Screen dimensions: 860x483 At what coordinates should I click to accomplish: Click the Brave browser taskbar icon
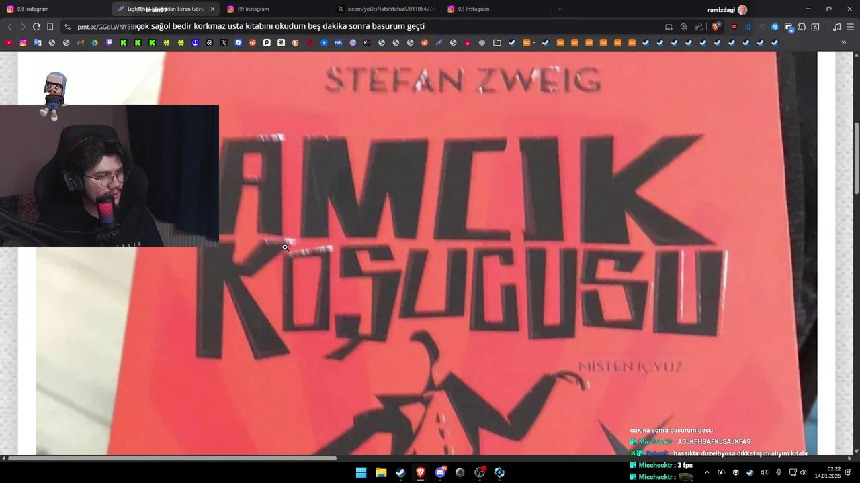coord(421,472)
